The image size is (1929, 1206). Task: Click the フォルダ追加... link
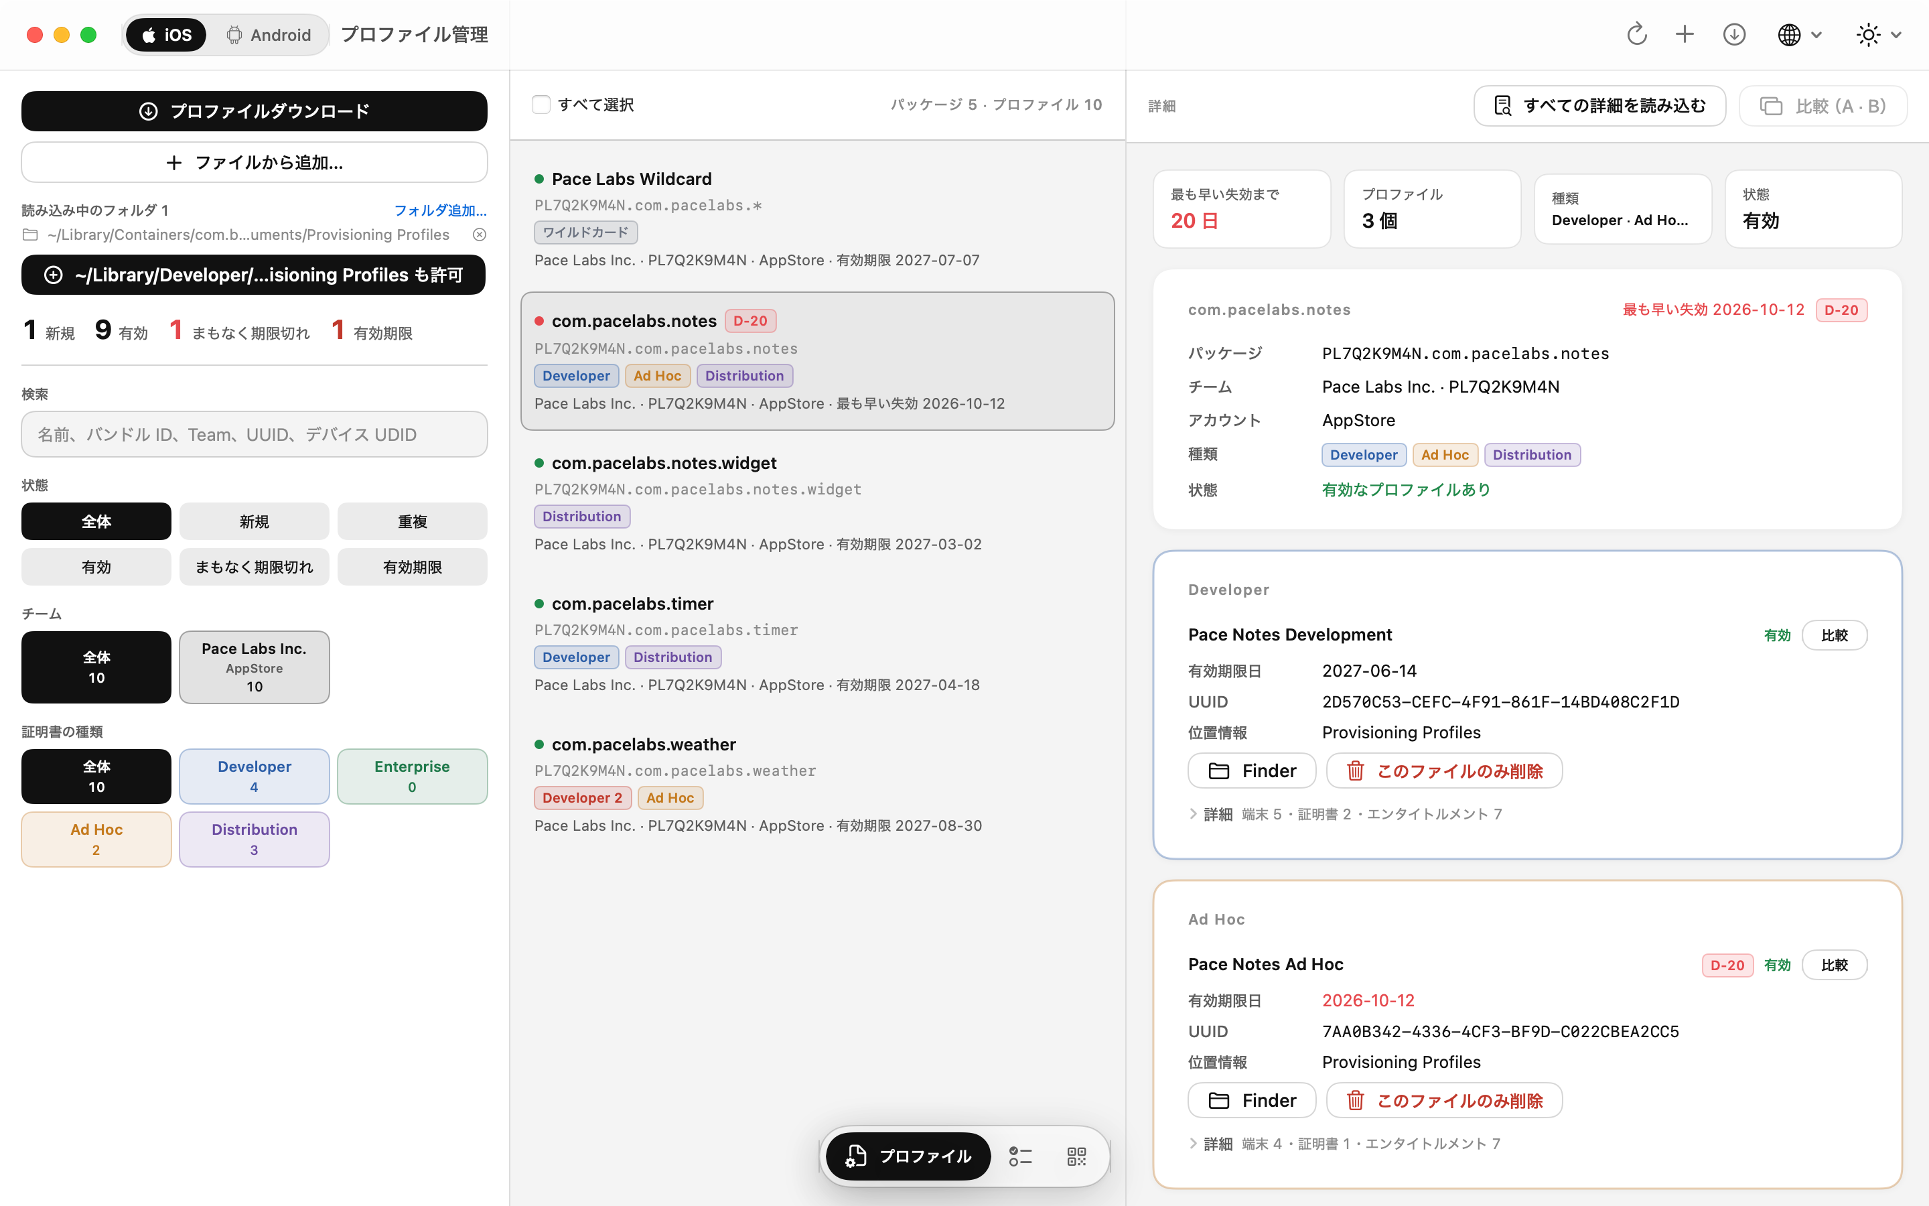440,210
